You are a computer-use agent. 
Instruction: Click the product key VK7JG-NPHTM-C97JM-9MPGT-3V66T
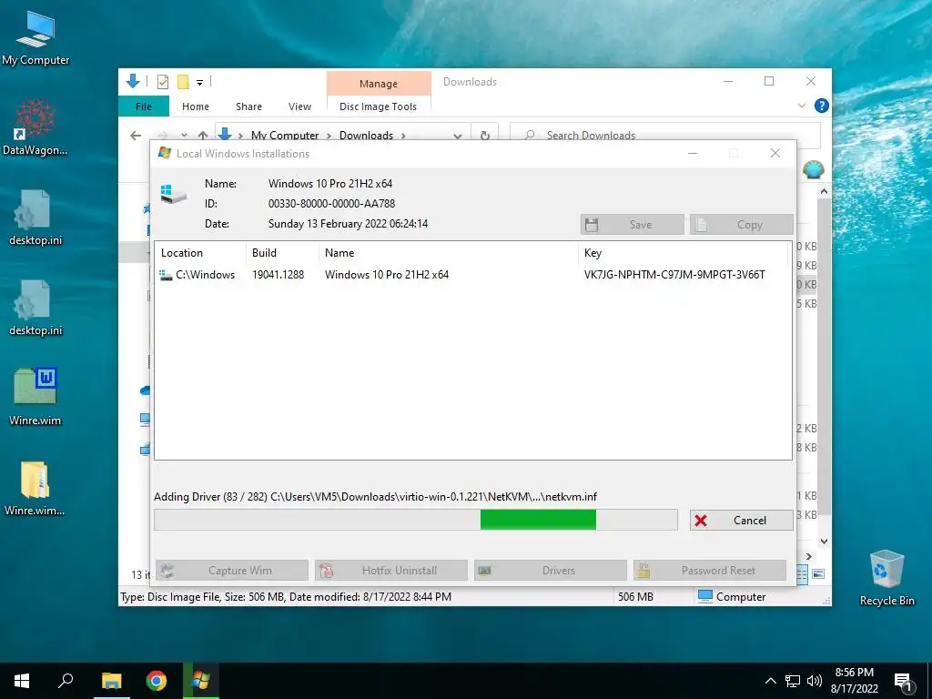674,275
